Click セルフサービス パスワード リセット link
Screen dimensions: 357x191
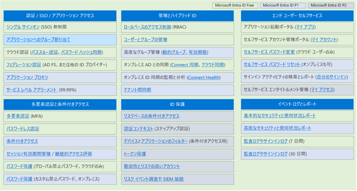(x=272, y=65)
